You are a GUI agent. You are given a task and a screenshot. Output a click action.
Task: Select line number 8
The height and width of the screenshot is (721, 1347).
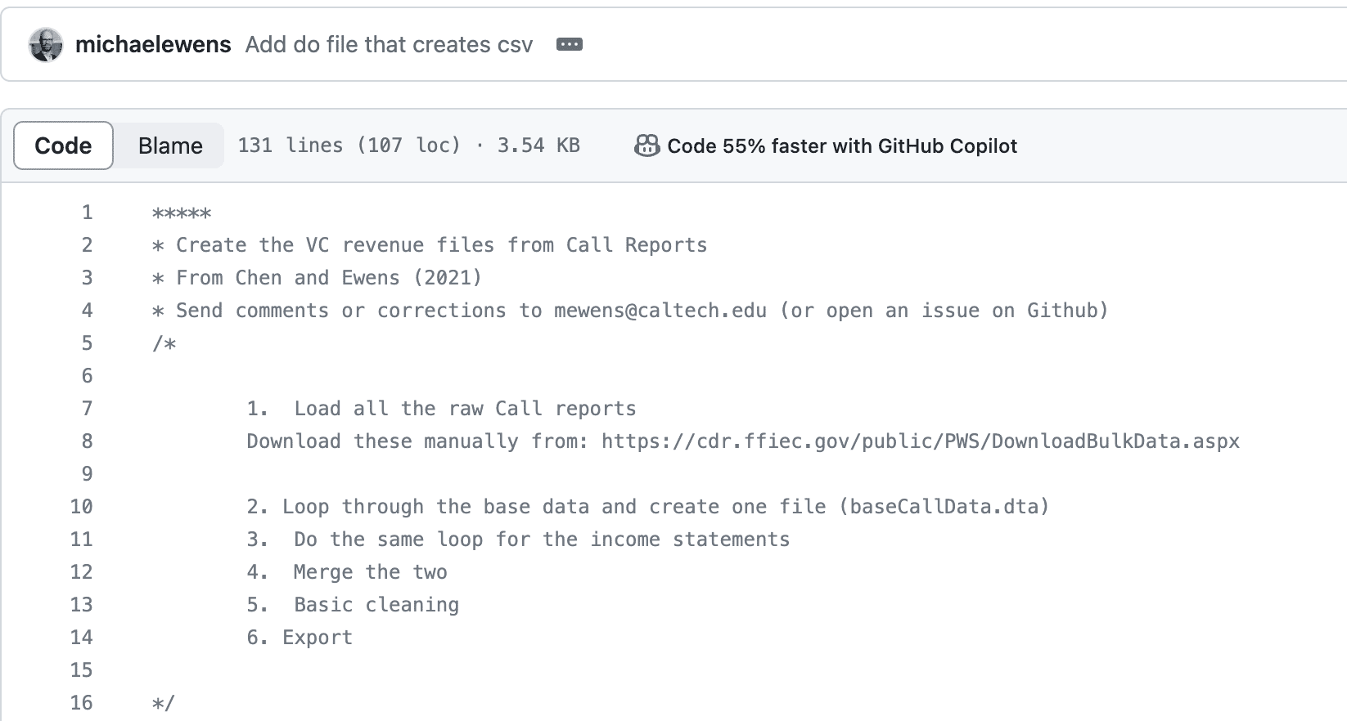[87, 441]
